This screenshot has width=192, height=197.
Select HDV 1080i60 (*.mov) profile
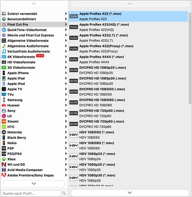pos(128,146)
